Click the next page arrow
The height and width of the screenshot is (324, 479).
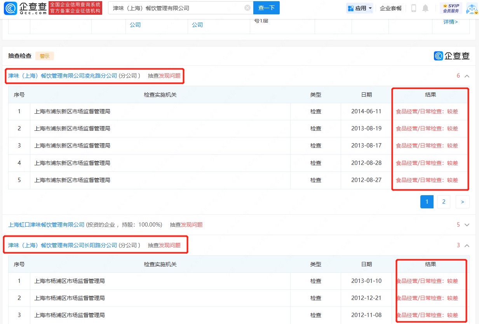(x=462, y=202)
